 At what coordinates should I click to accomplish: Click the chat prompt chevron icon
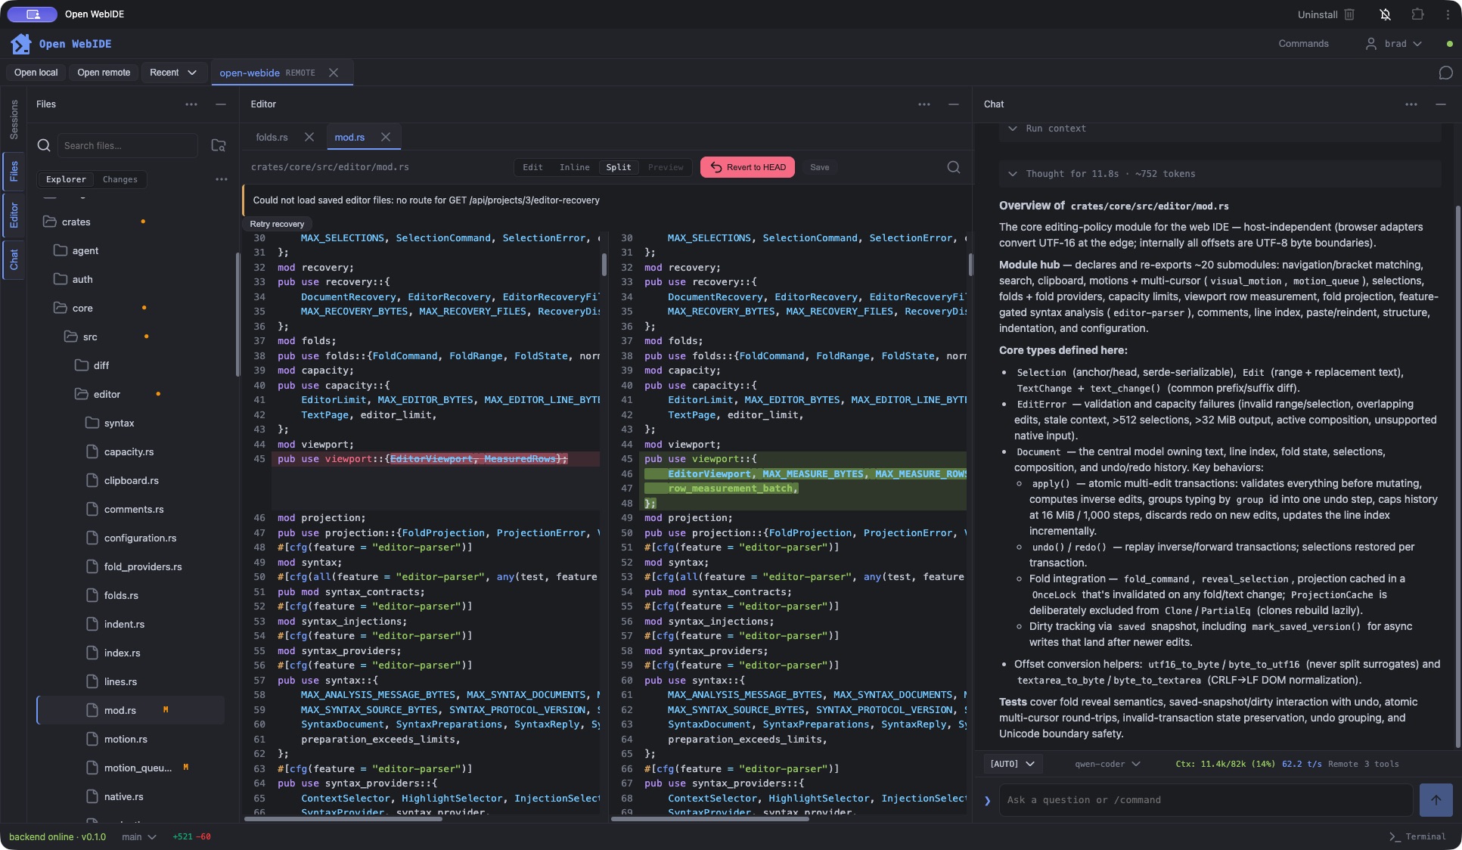(987, 800)
